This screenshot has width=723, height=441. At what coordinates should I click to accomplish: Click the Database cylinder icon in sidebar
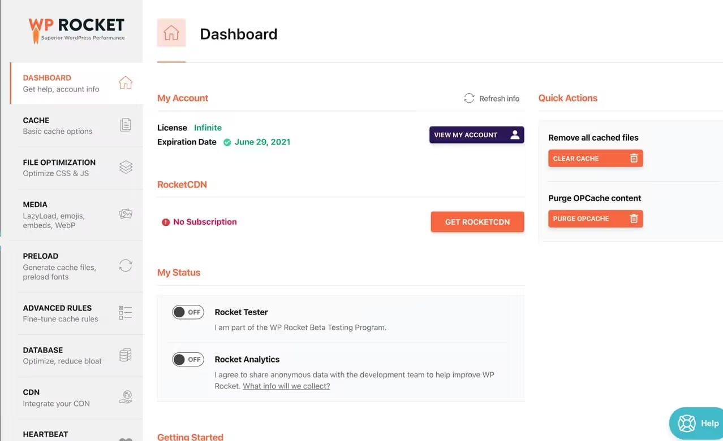(126, 355)
